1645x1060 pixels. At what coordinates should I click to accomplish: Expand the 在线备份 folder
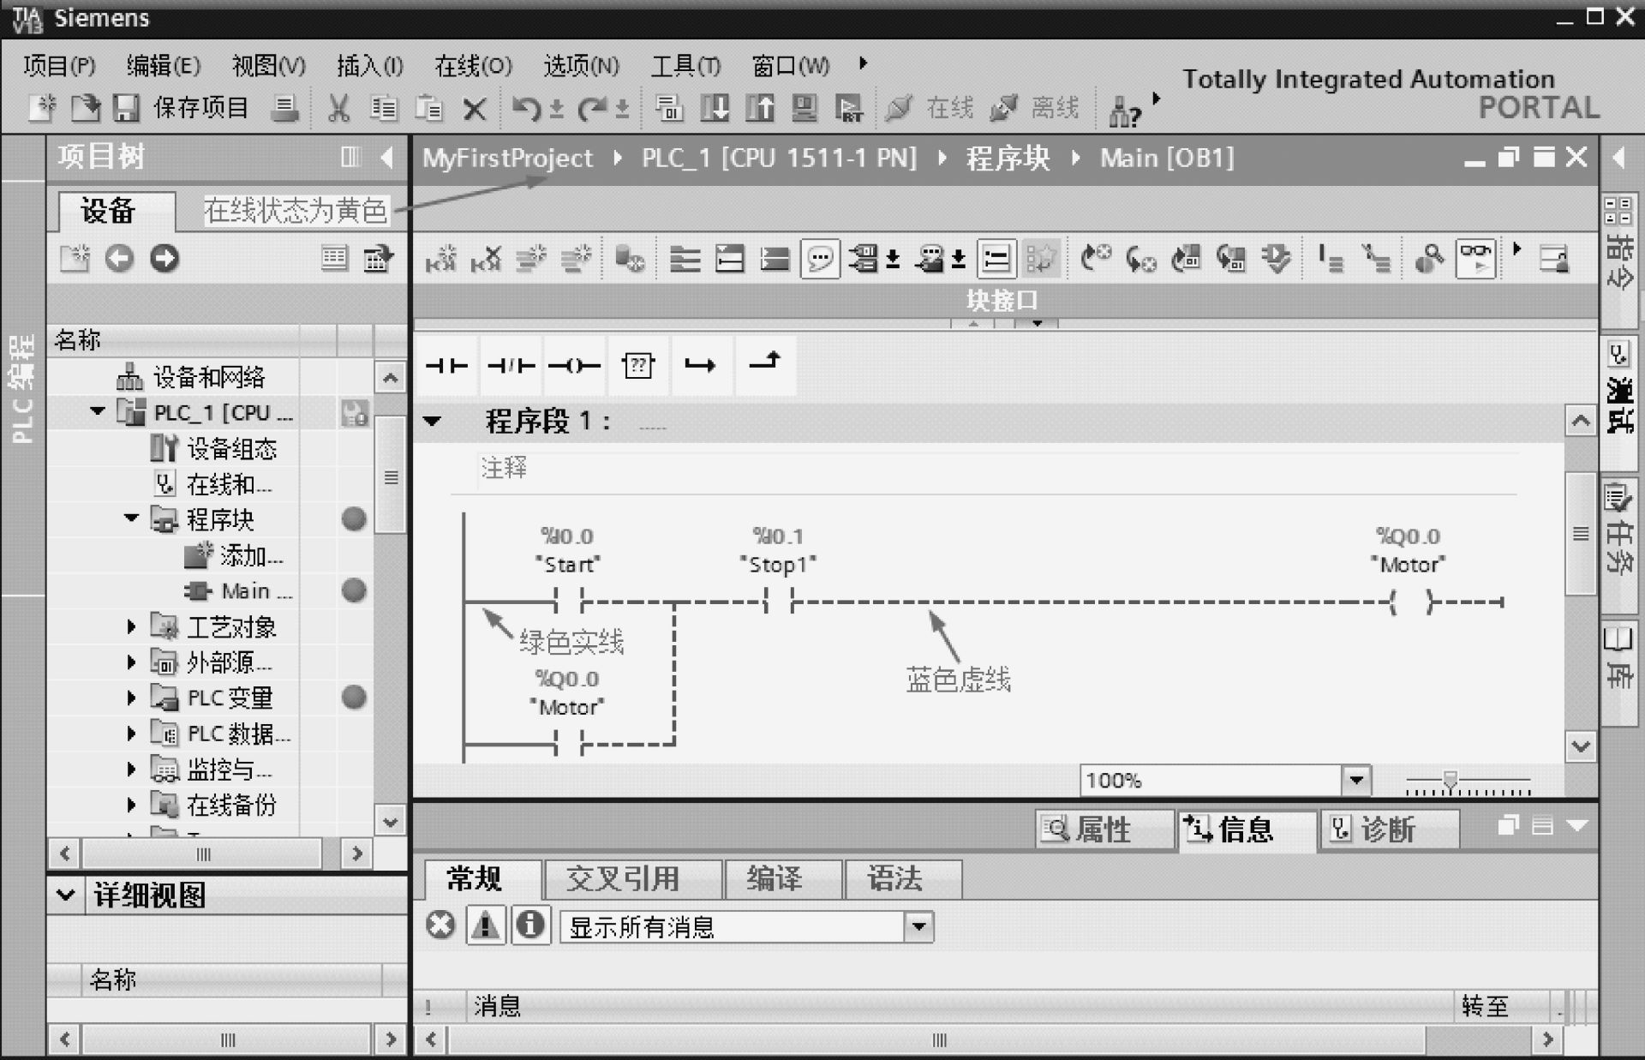131,805
